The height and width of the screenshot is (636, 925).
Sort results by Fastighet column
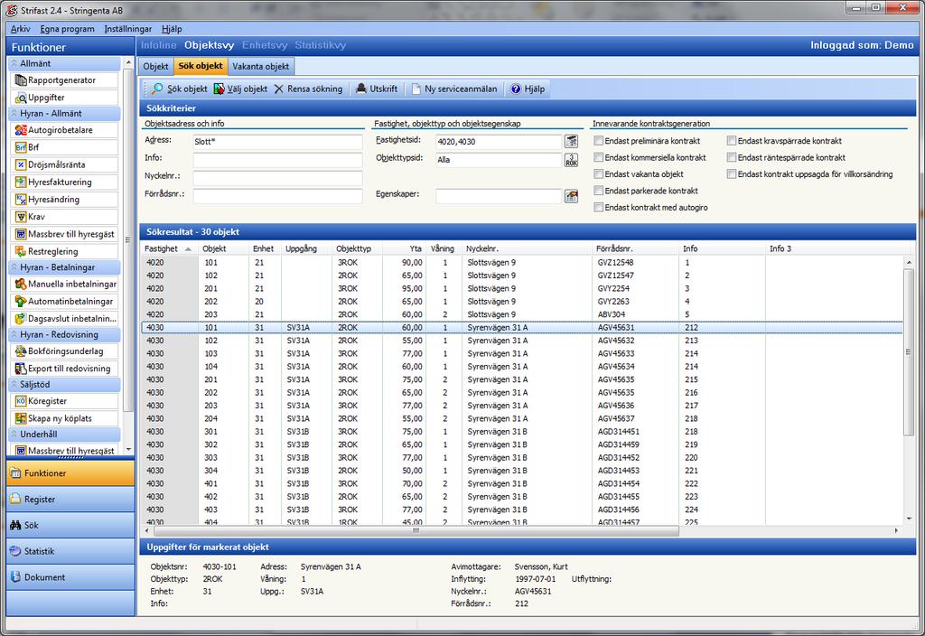(169, 248)
